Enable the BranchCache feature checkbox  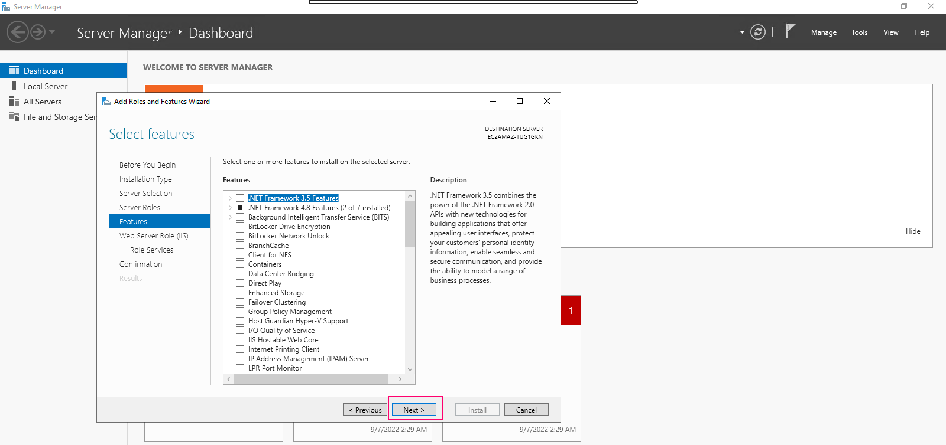coord(240,246)
